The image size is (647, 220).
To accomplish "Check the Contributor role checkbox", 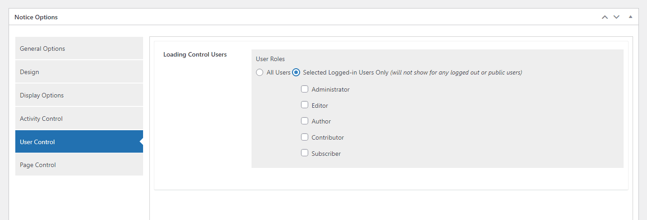I will point(305,137).
